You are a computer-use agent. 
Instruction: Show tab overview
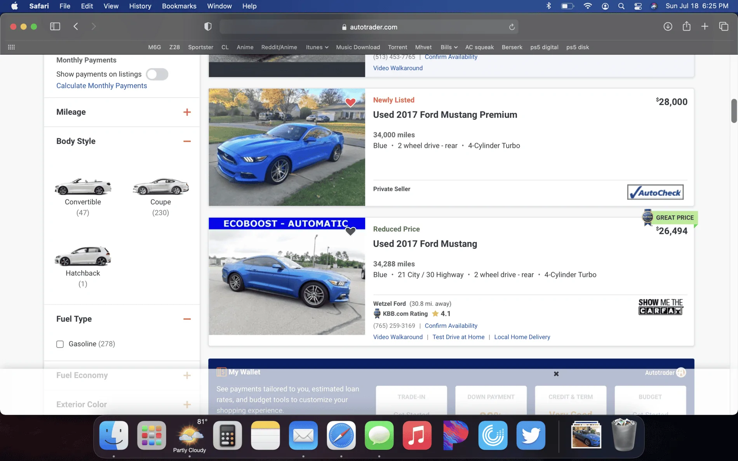point(723,26)
